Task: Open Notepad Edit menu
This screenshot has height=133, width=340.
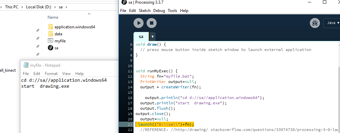Action: click(37, 74)
